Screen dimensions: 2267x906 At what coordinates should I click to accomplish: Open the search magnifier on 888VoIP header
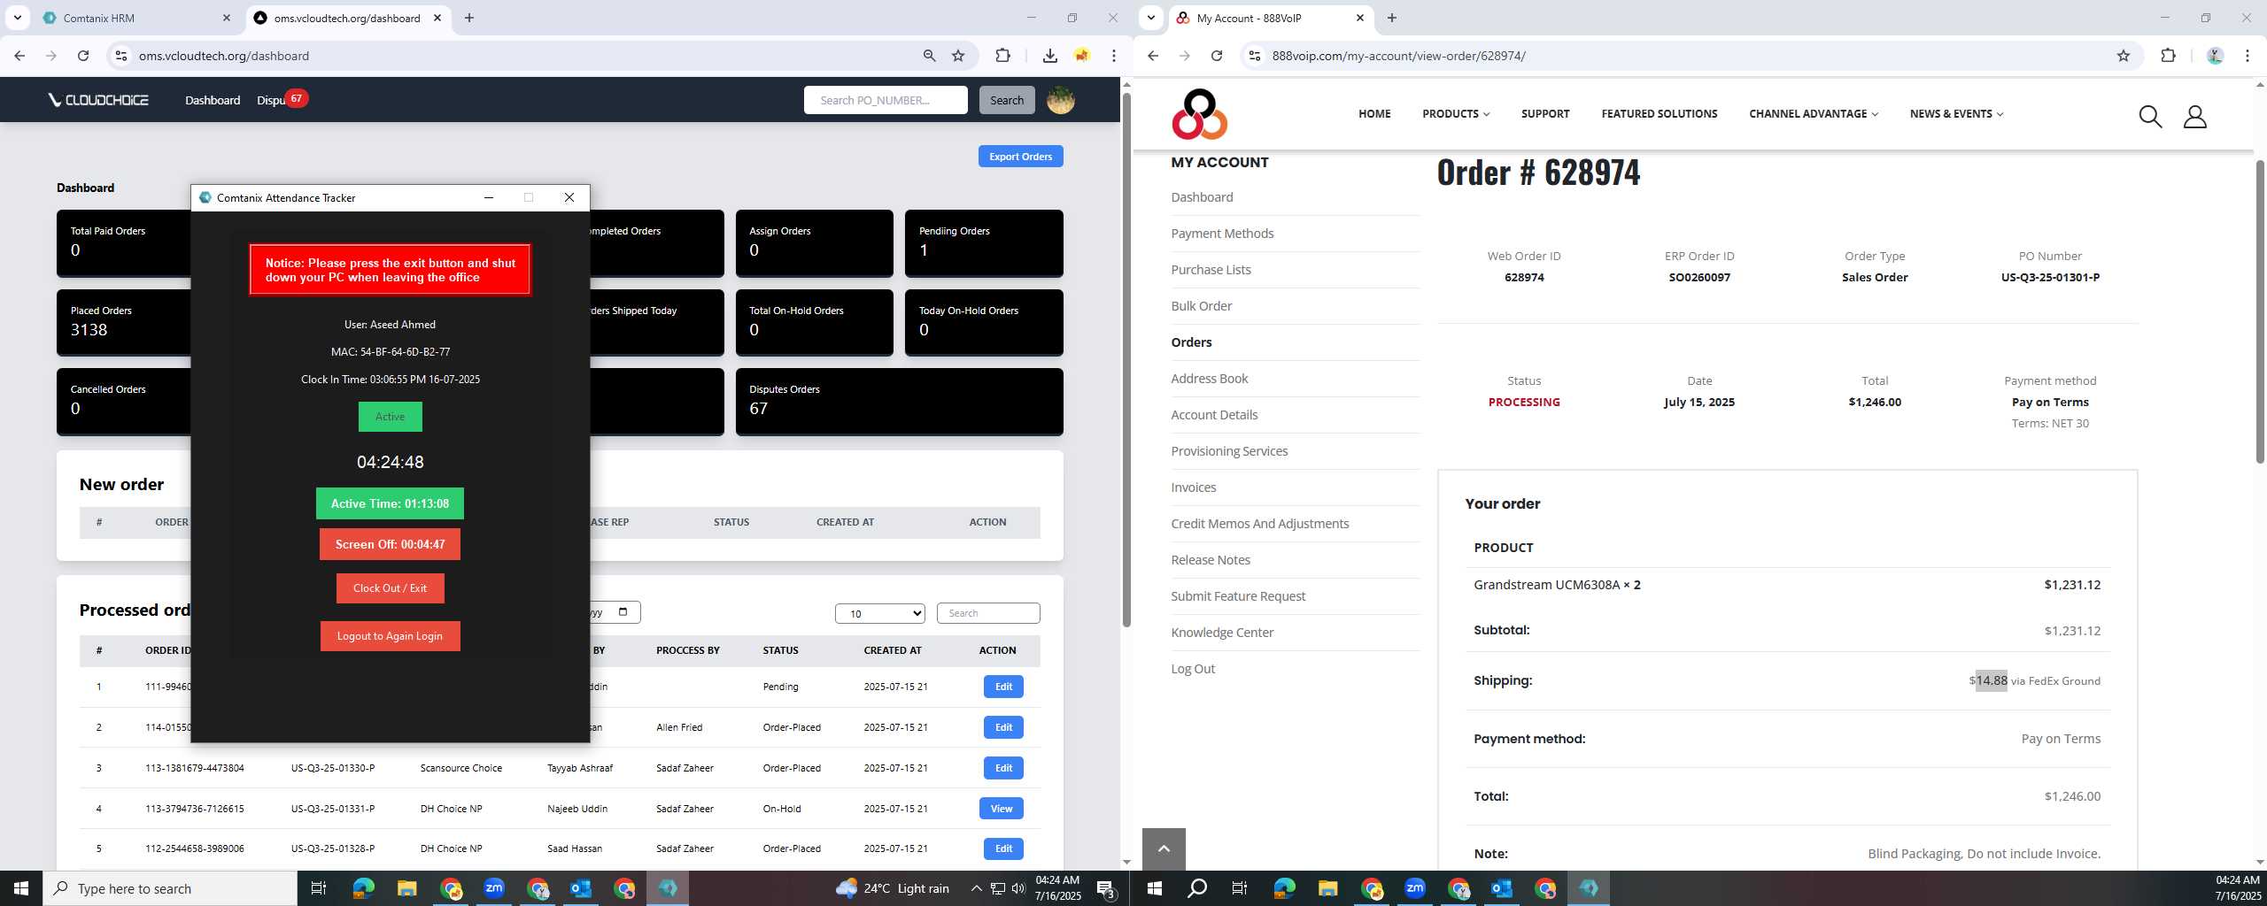coord(2150,116)
